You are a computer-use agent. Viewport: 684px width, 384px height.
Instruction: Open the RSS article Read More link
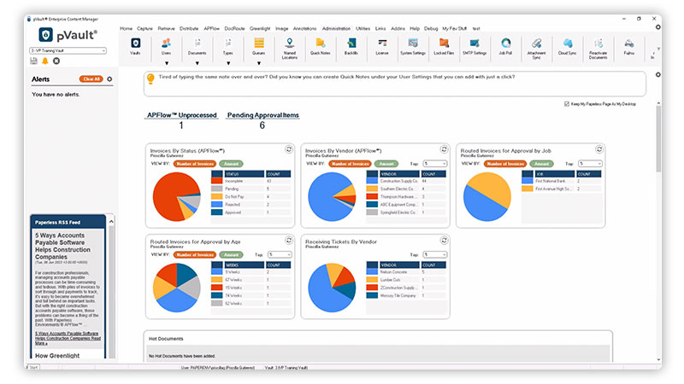[x=68, y=338]
